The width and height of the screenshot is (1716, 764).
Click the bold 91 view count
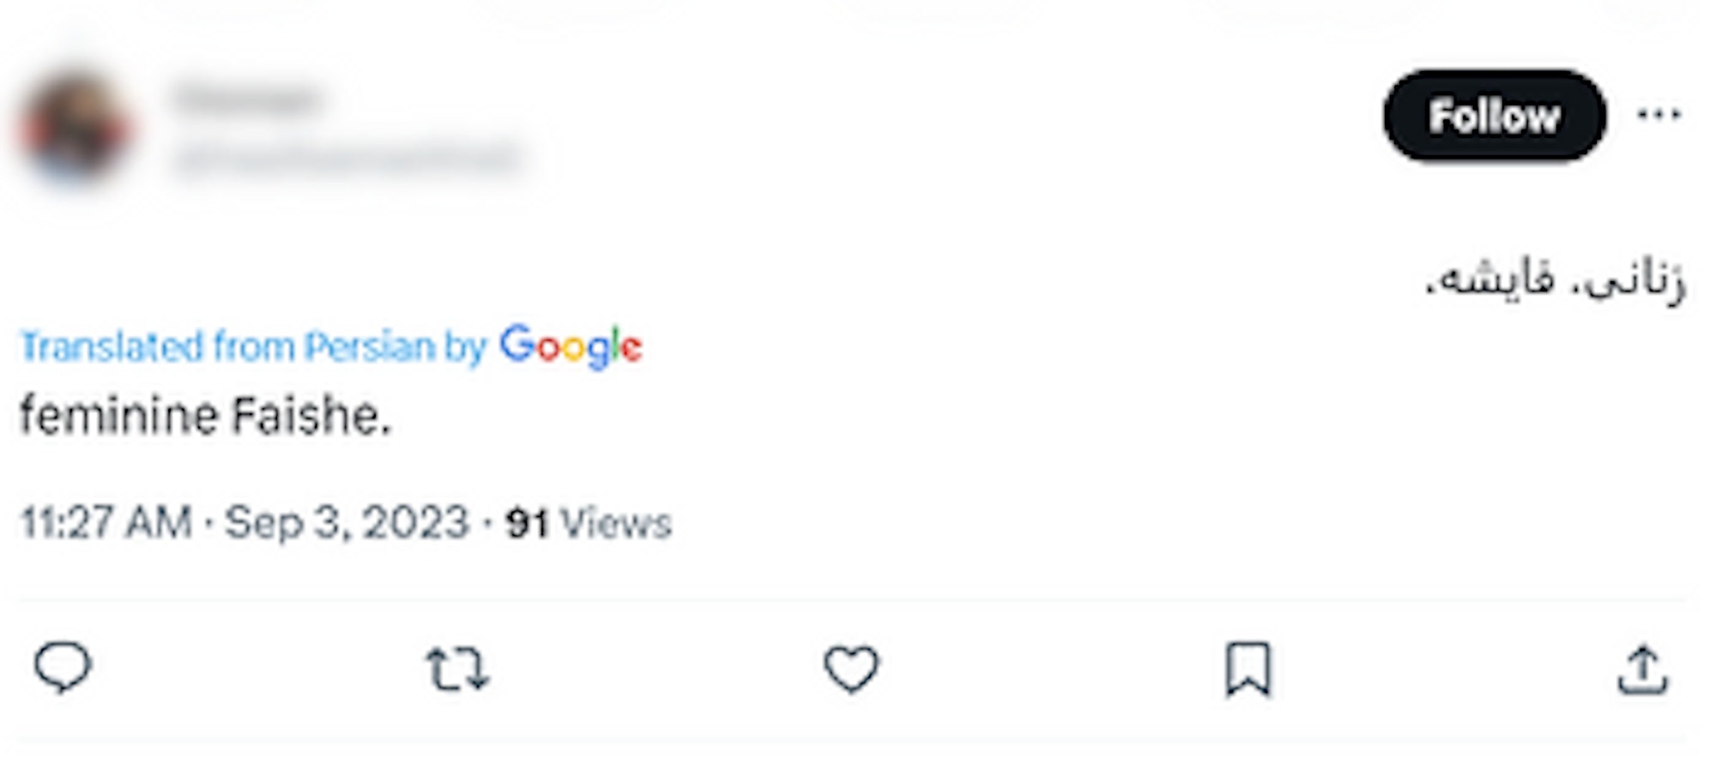[x=526, y=523]
